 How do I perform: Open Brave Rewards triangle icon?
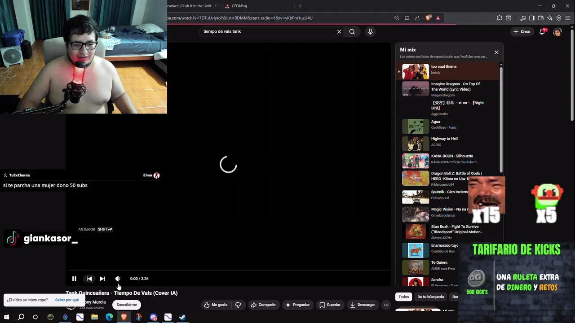click(438, 18)
